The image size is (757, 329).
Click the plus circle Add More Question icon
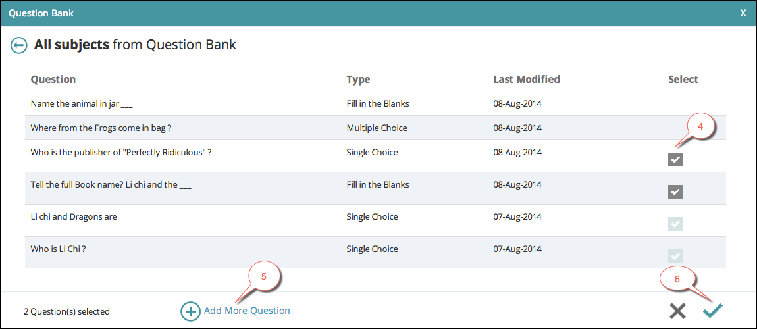pyautogui.click(x=190, y=311)
